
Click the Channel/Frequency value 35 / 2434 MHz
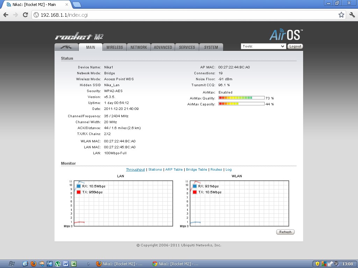pos(116,116)
